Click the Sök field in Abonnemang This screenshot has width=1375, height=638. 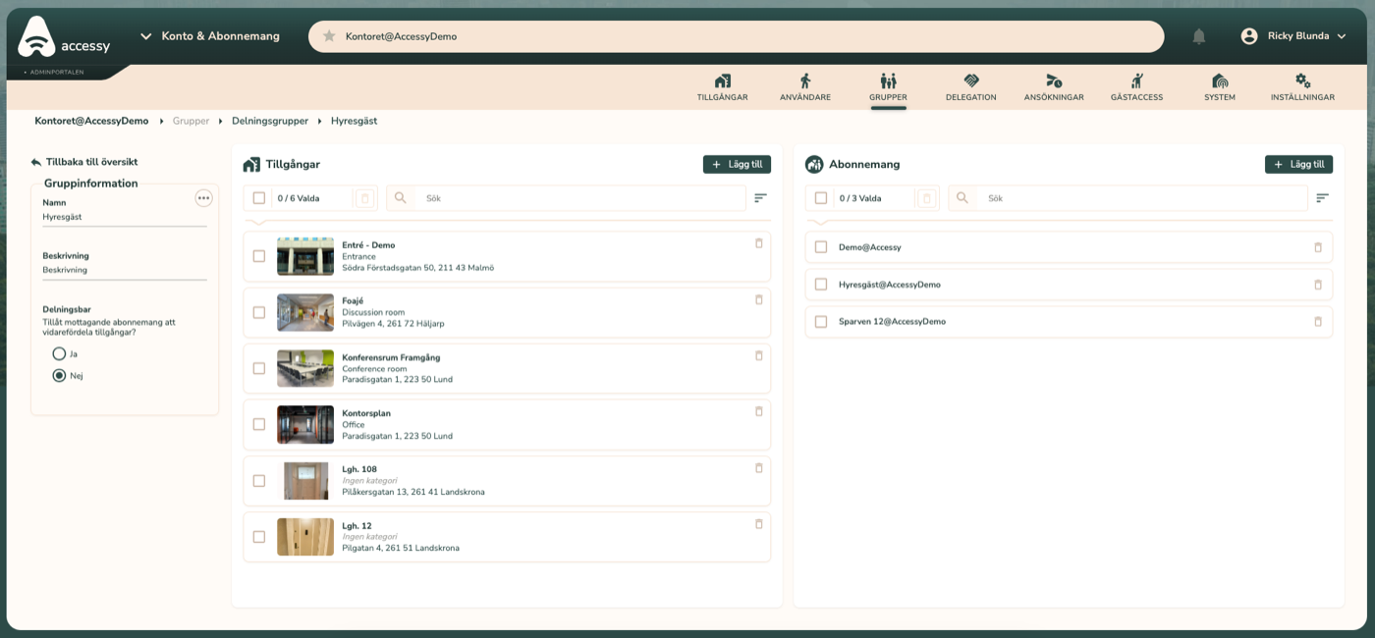coord(1144,198)
